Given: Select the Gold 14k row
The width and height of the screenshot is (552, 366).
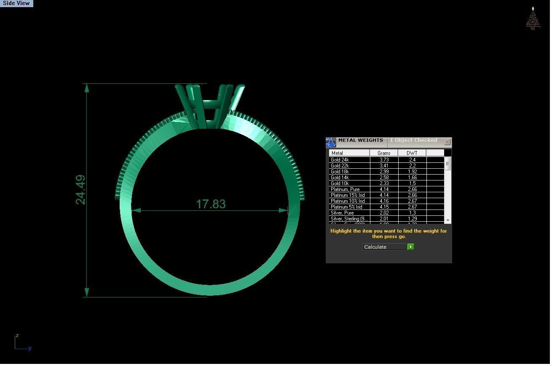Looking at the screenshot, I should click(x=386, y=178).
